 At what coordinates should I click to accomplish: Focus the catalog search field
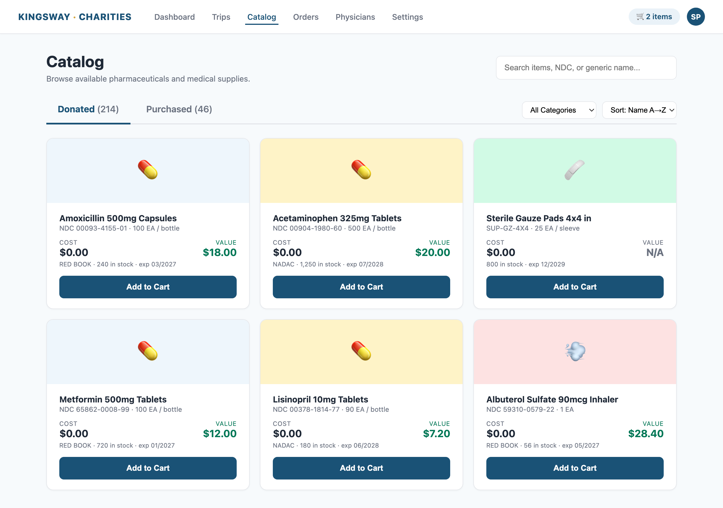[586, 68]
